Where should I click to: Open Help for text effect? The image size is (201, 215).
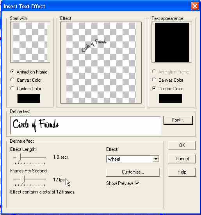pos(182,172)
